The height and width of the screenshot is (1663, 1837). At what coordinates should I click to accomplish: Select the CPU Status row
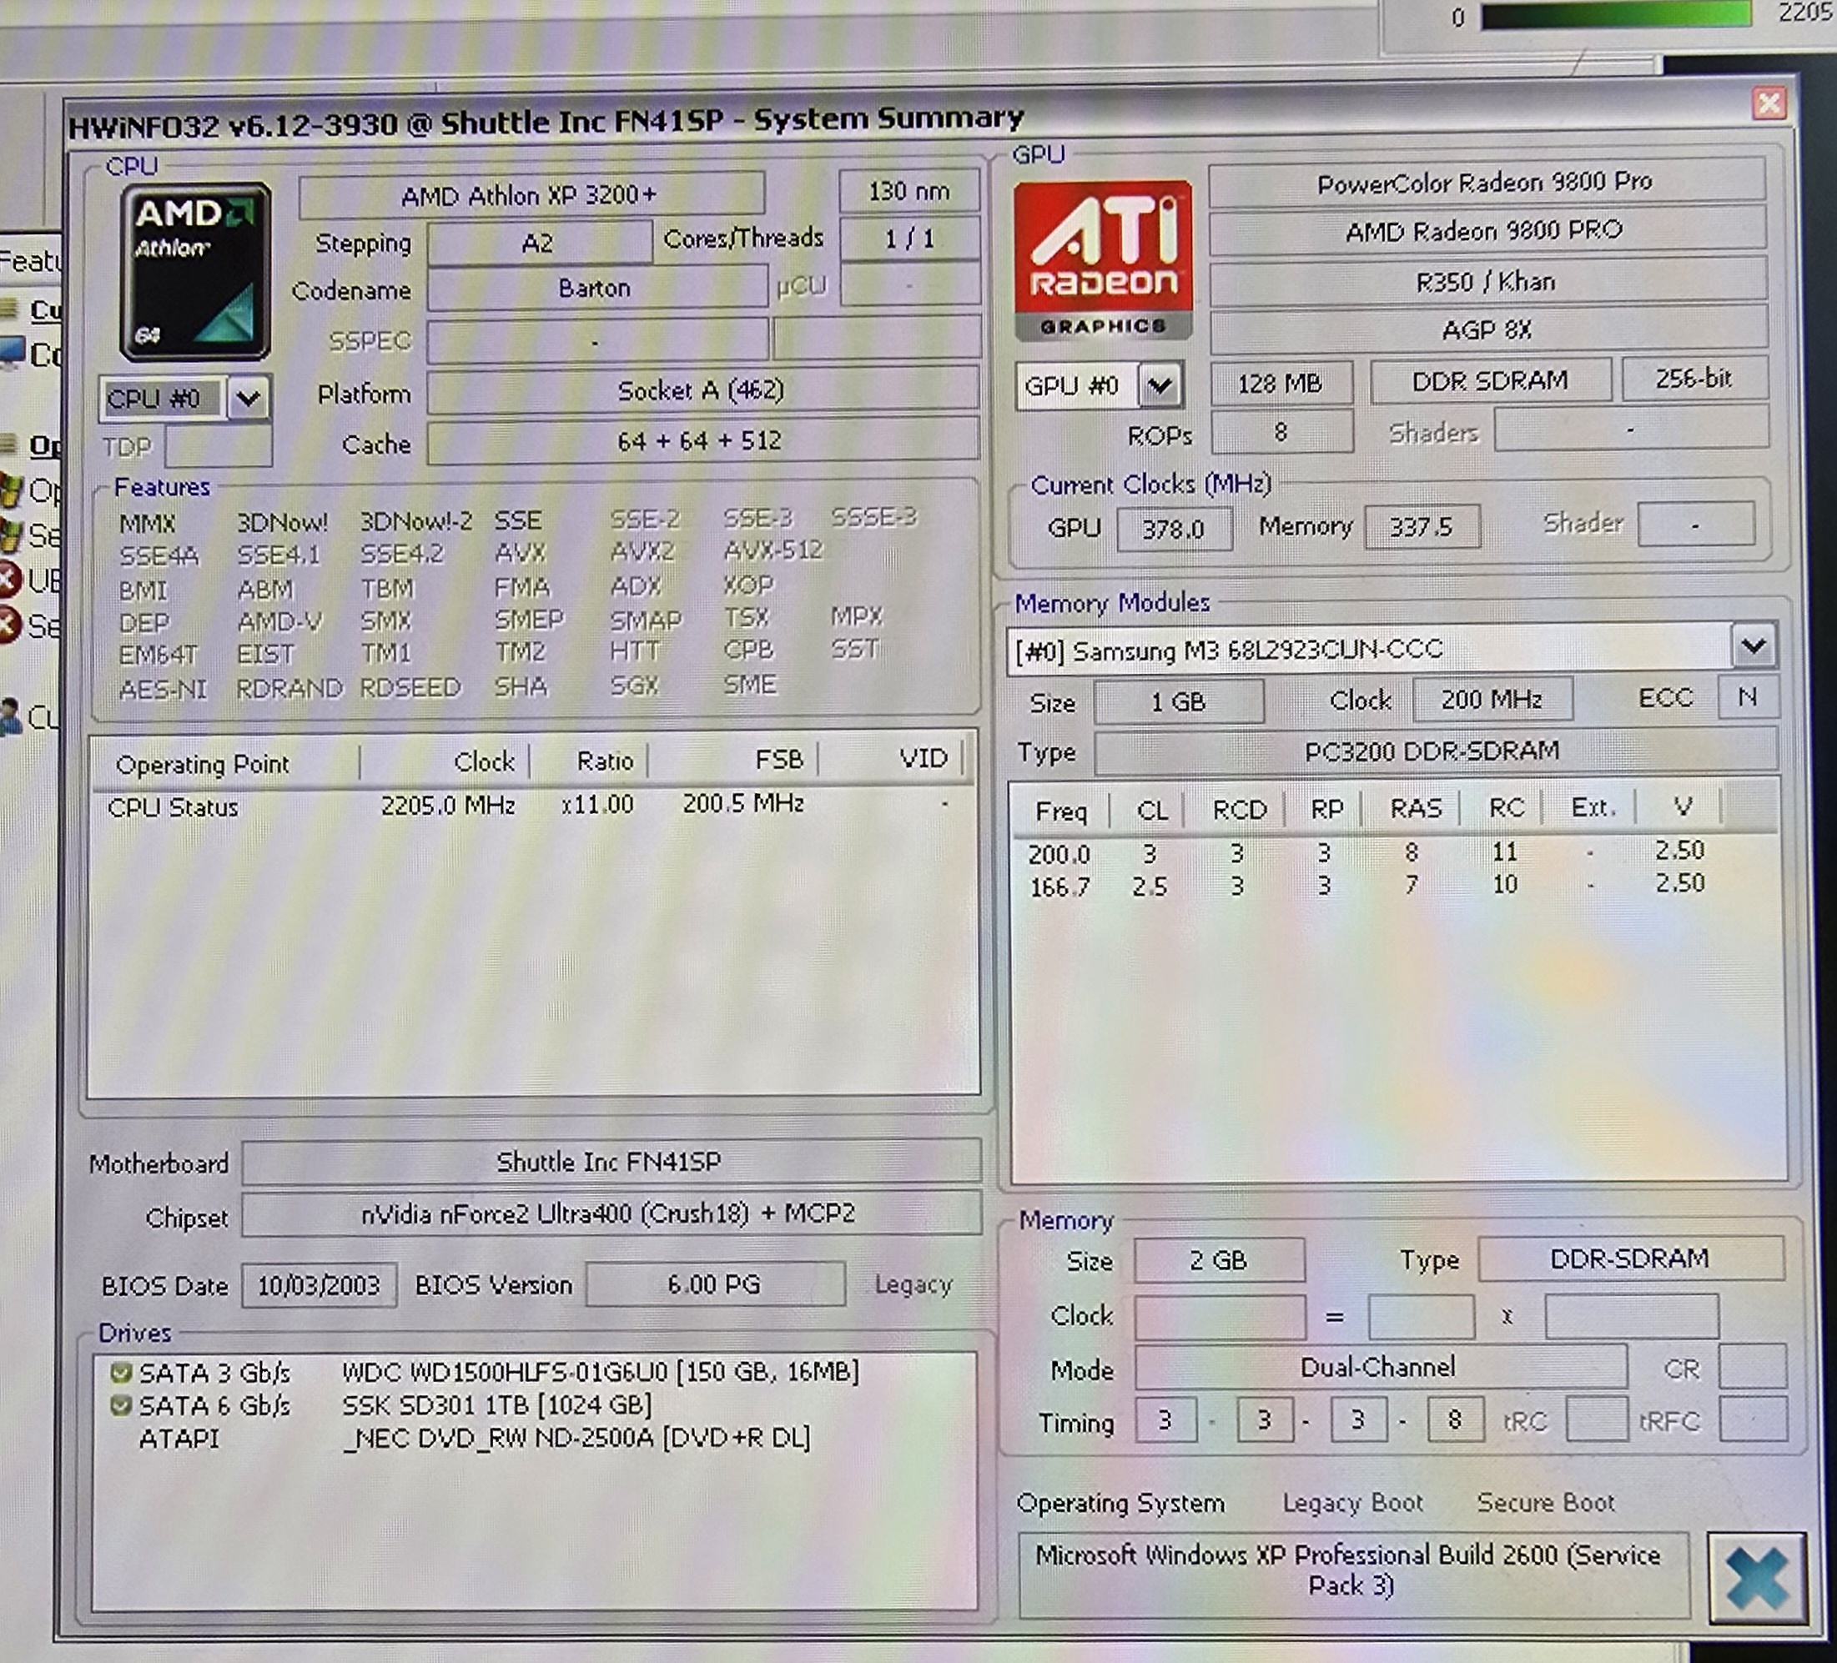(174, 807)
